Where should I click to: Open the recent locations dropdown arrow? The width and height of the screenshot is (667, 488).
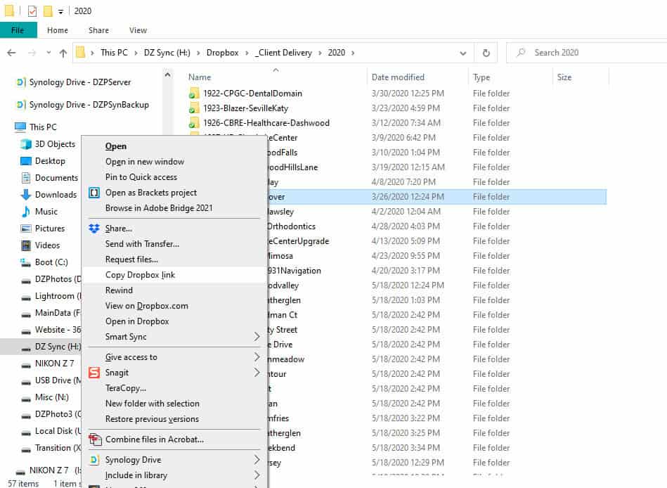tap(48, 53)
